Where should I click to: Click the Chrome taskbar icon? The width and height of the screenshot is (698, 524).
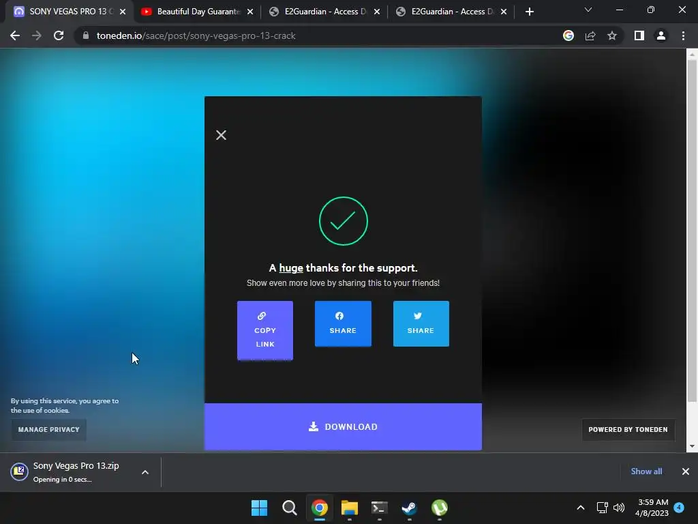tap(319, 508)
